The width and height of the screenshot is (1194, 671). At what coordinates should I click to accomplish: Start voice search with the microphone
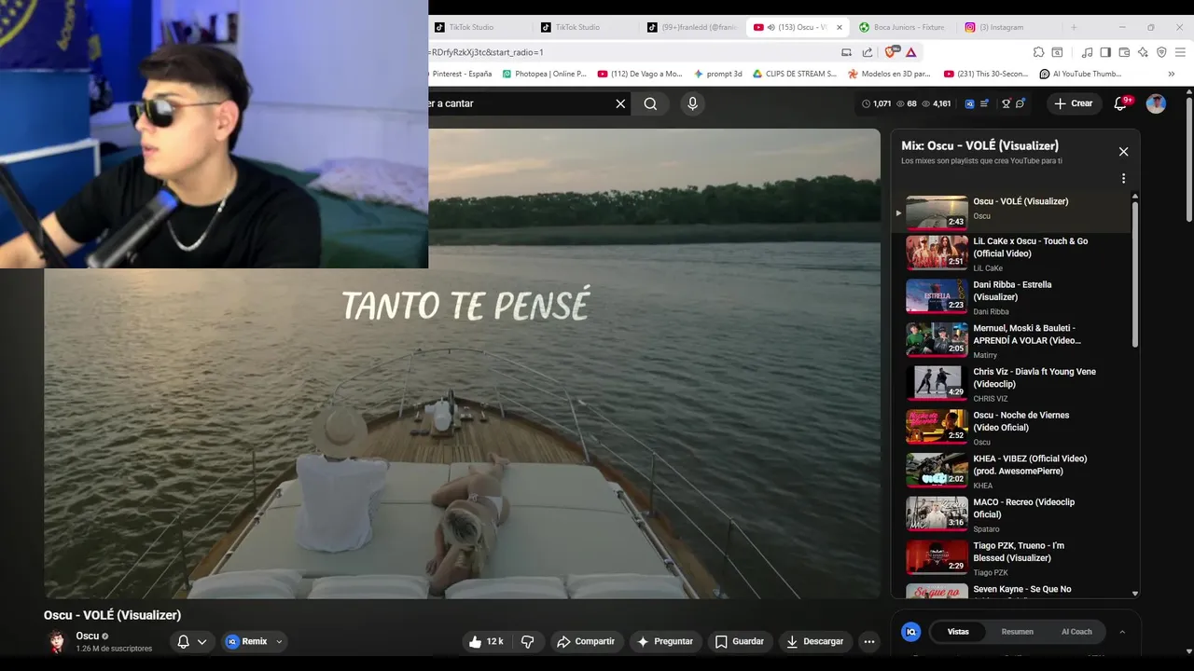click(x=692, y=103)
